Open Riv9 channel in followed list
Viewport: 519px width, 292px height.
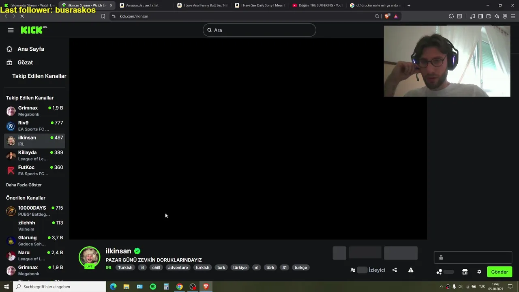tap(35, 126)
